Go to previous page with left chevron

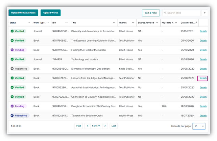click(88, 126)
